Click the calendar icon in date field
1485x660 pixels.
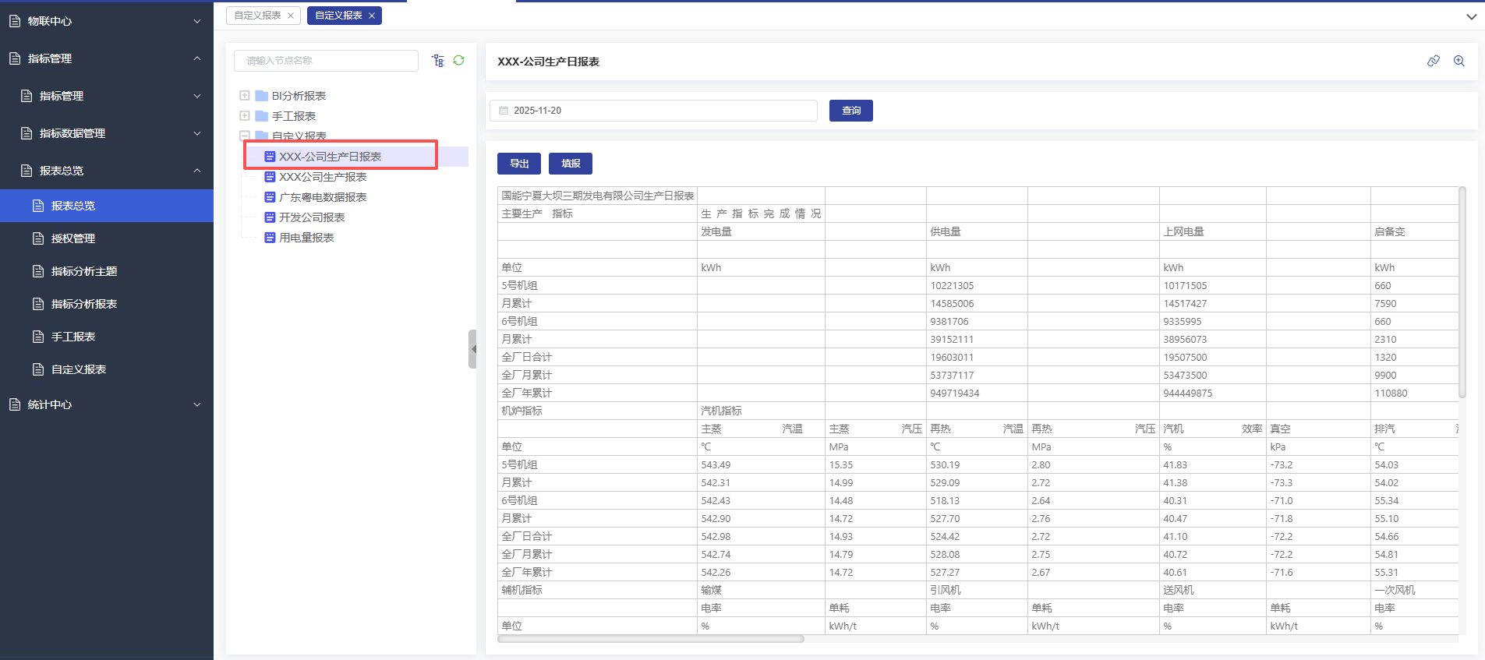(x=504, y=111)
